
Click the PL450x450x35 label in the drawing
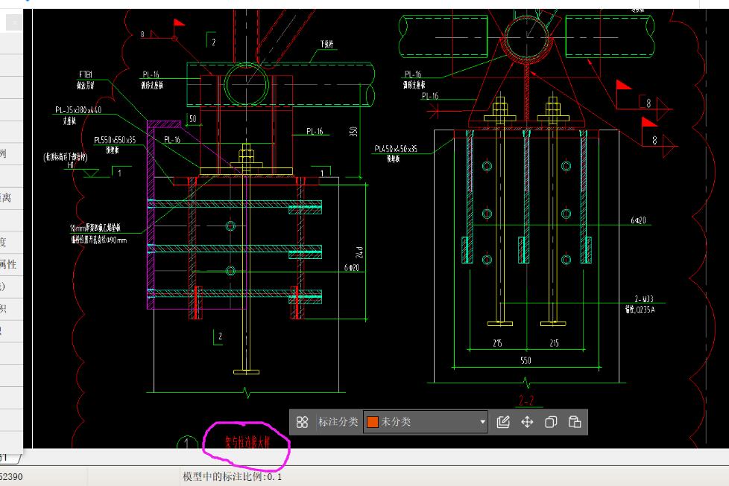396,149
